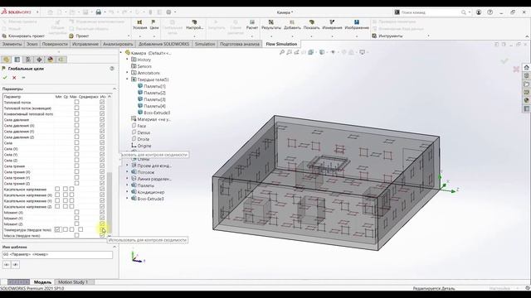This screenshot has height=298, width=531.
Task: Select the Sensors tree item
Action: (141, 66)
